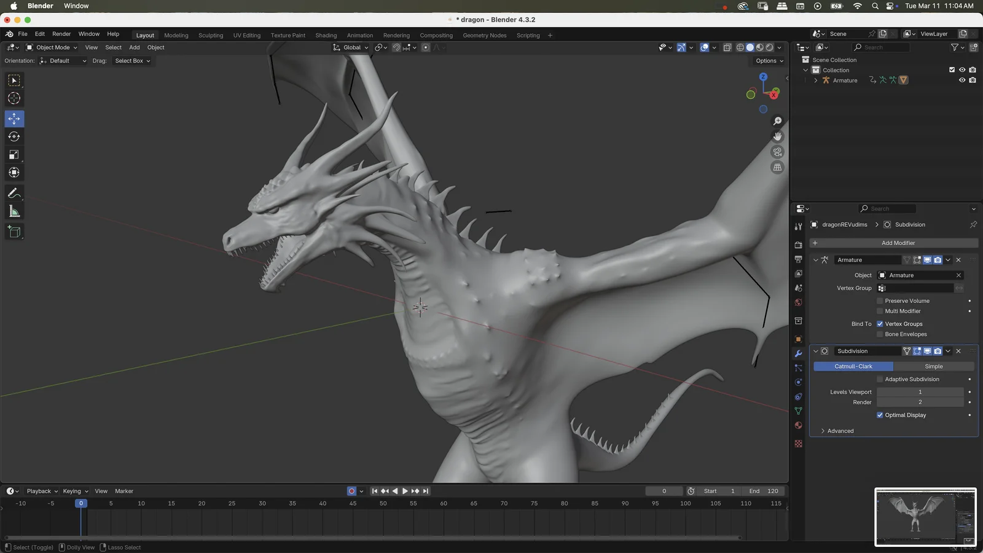Switch to the Sculpting workspace tab
The image size is (983, 553).
pyautogui.click(x=211, y=35)
